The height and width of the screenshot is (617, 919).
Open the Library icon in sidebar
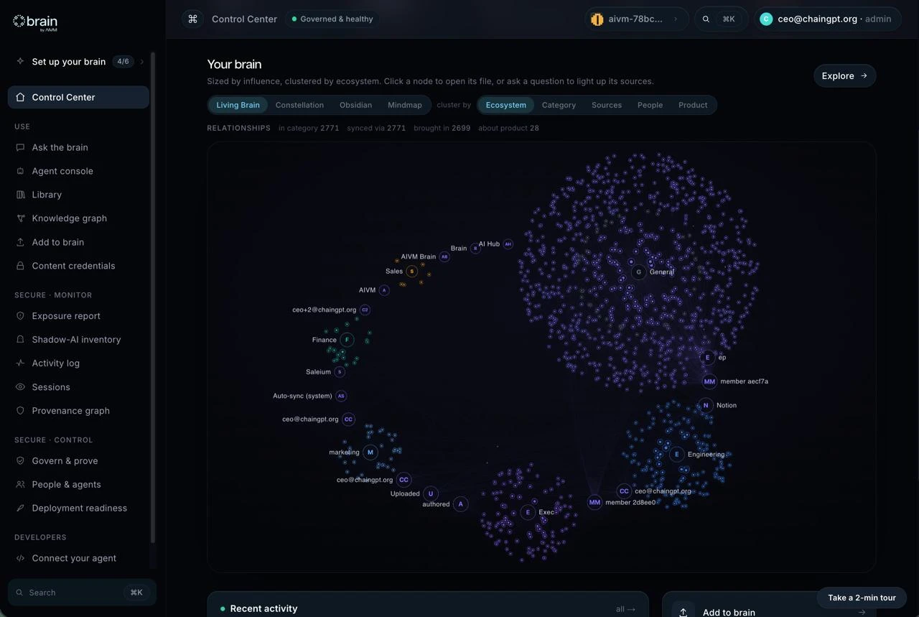point(20,195)
